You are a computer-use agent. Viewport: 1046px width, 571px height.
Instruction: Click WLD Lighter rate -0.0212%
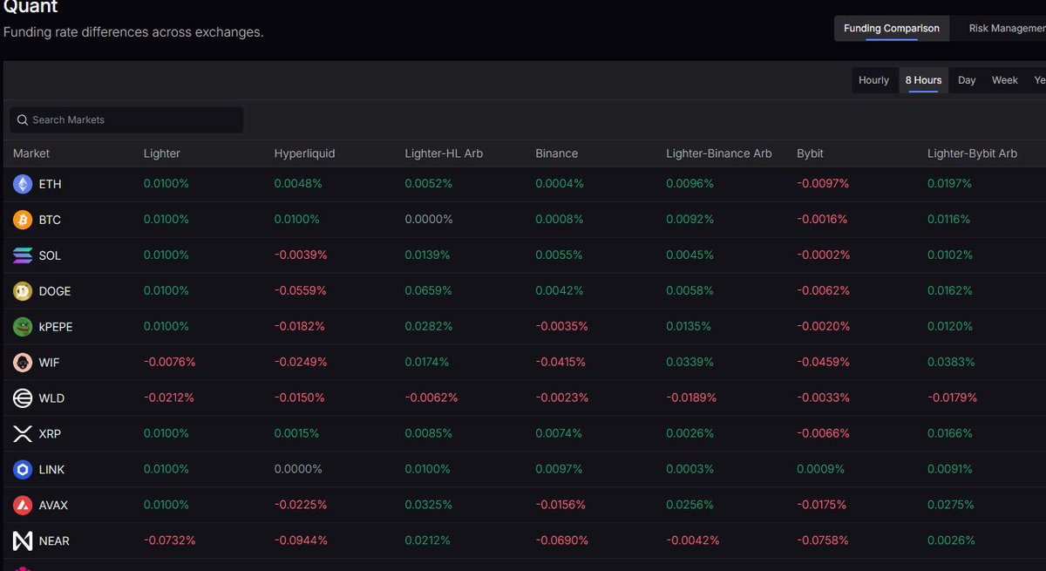[169, 398]
